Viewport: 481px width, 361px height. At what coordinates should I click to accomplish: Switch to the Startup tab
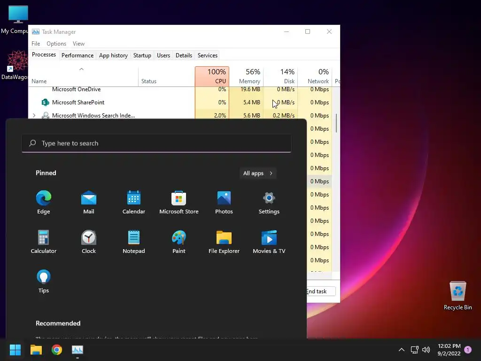[142, 55]
